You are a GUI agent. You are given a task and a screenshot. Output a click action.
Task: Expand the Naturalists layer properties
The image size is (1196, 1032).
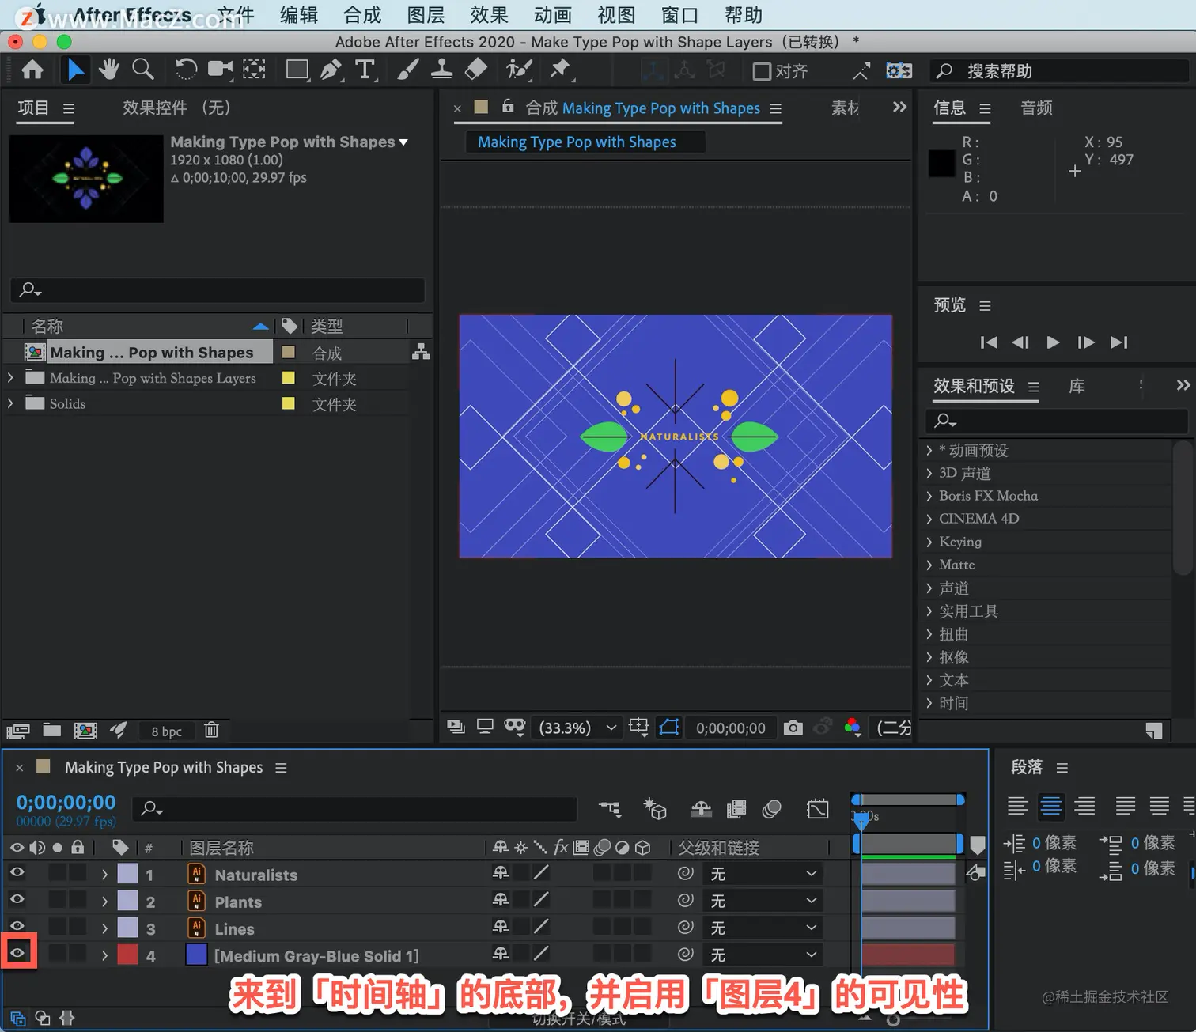click(x=104, y=875)
